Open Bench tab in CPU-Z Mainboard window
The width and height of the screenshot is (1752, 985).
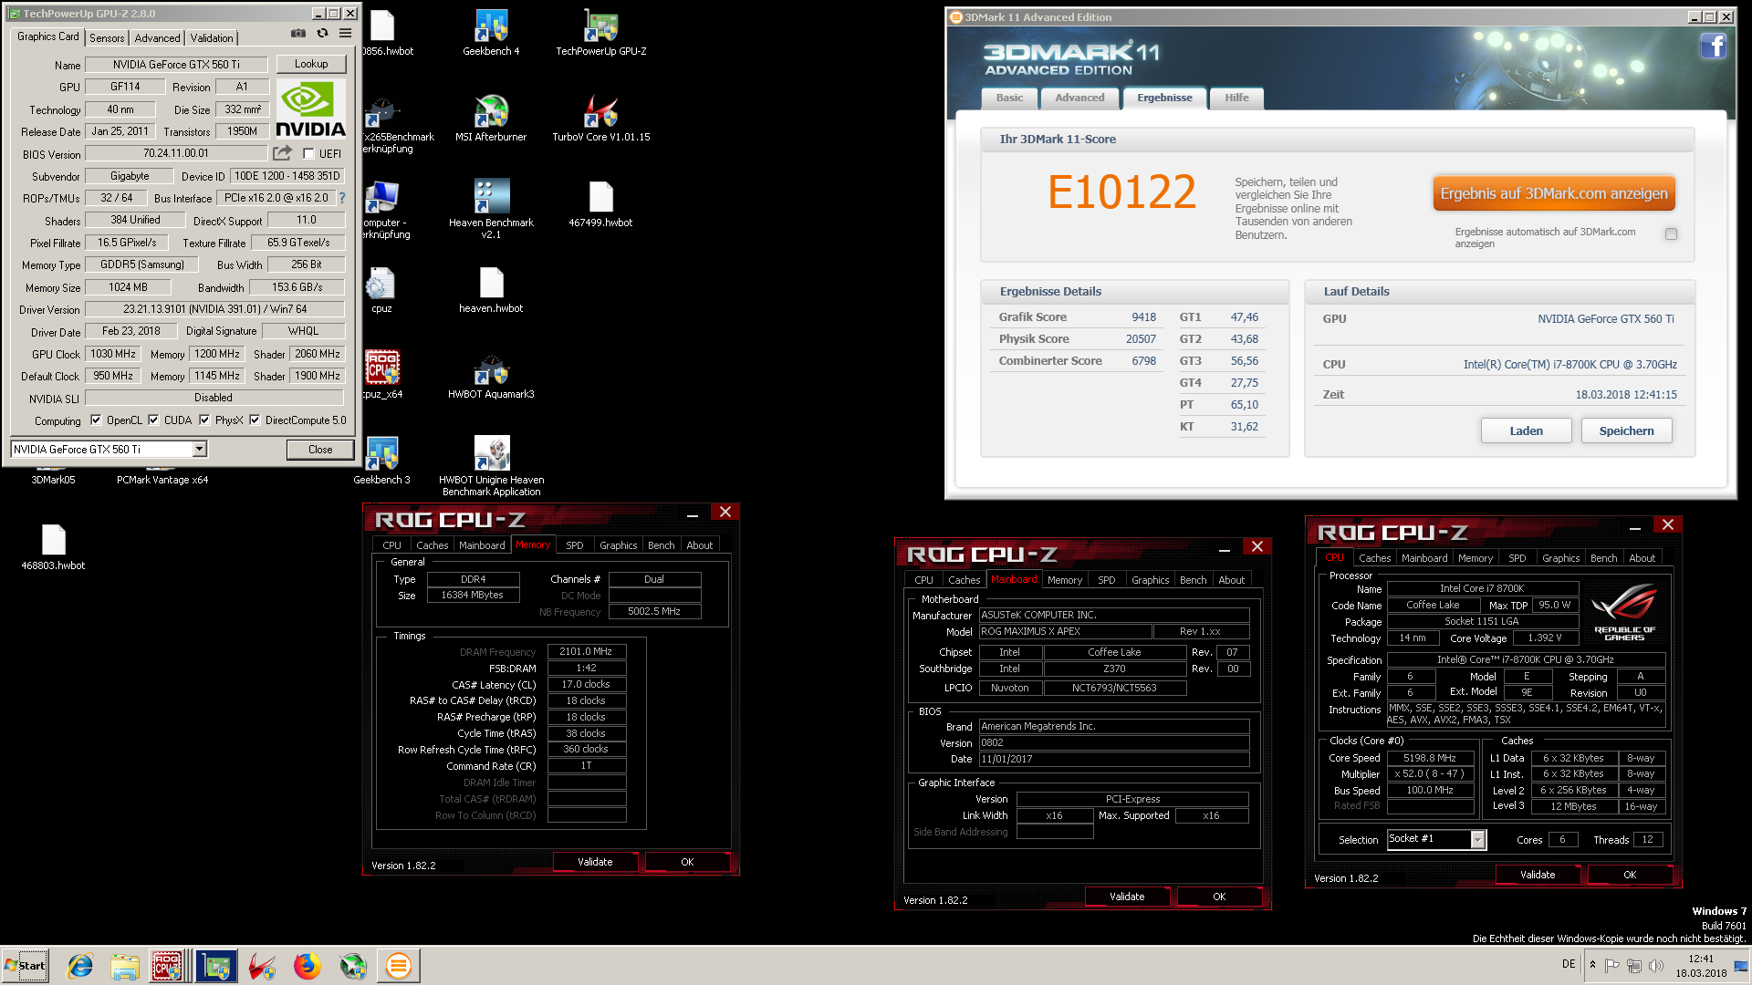(1193, 580)
